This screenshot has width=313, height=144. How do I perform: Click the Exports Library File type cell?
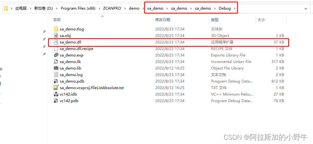[x=228, y=55]
